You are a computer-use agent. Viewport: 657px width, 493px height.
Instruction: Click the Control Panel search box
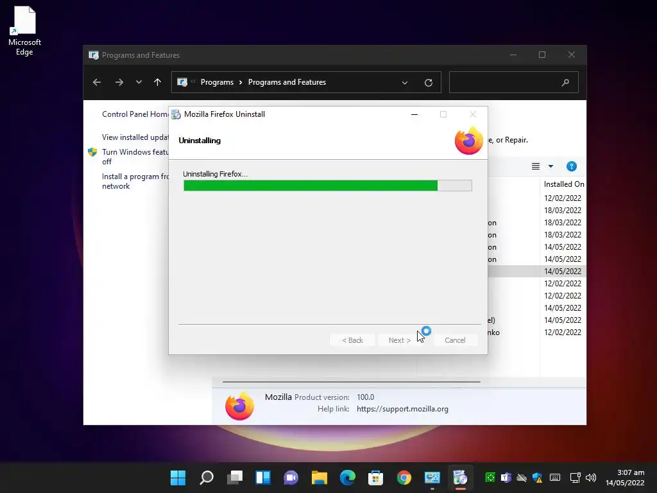click(x=514, y=82)
